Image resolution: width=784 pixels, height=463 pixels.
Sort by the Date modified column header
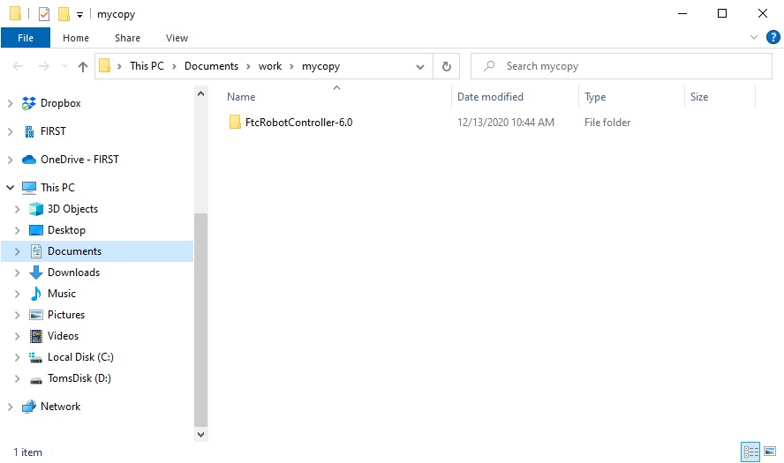click(490, 97)
